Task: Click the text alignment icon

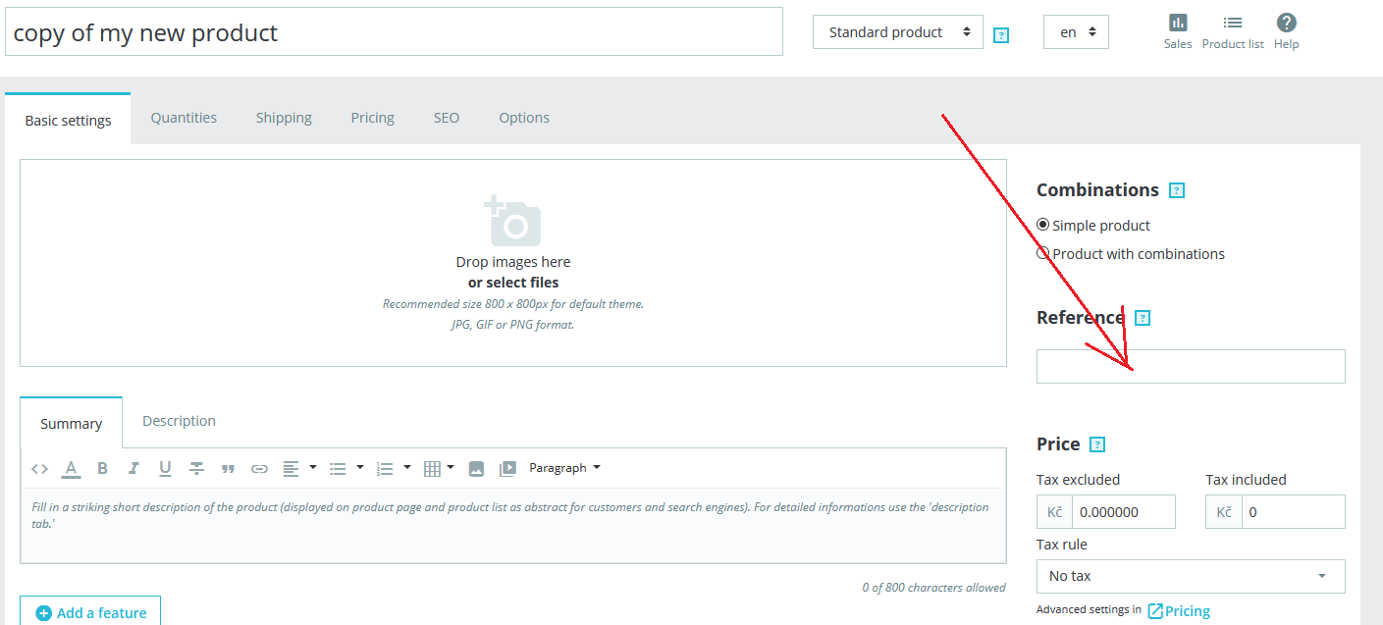Action: coord(291,469)
